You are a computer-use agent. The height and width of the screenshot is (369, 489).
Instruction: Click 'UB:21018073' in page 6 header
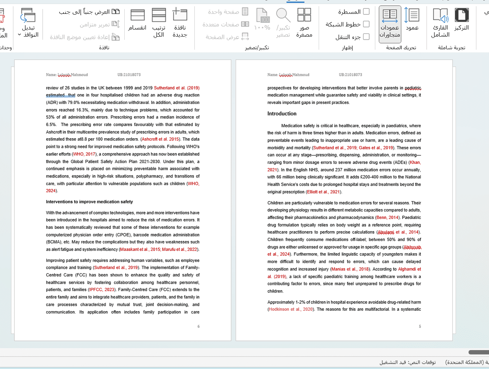(x=129, y=75)
